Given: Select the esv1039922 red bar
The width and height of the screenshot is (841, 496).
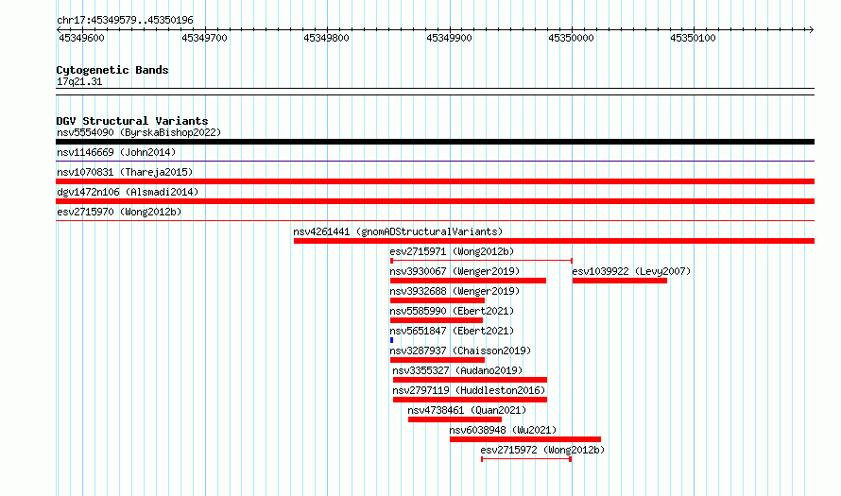Looking at the screenshot, I should click(620, 281).
